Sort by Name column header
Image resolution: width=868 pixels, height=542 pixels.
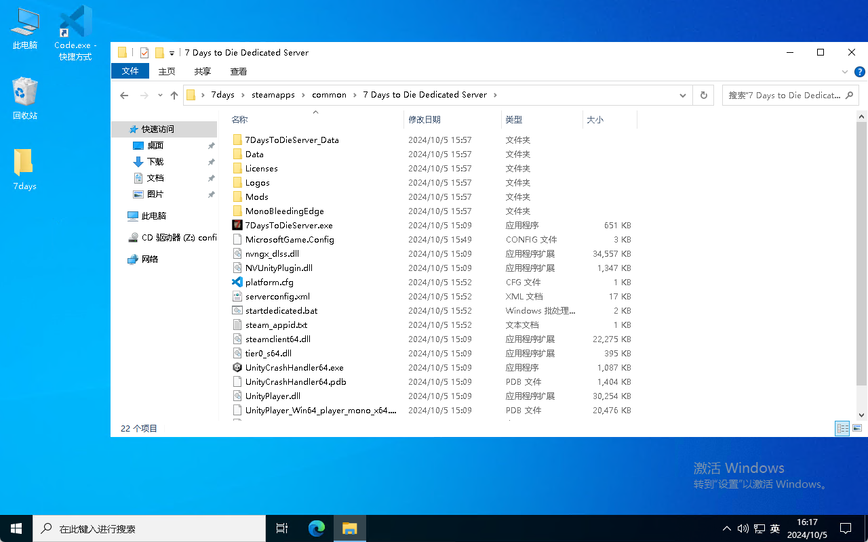(315, 119)
